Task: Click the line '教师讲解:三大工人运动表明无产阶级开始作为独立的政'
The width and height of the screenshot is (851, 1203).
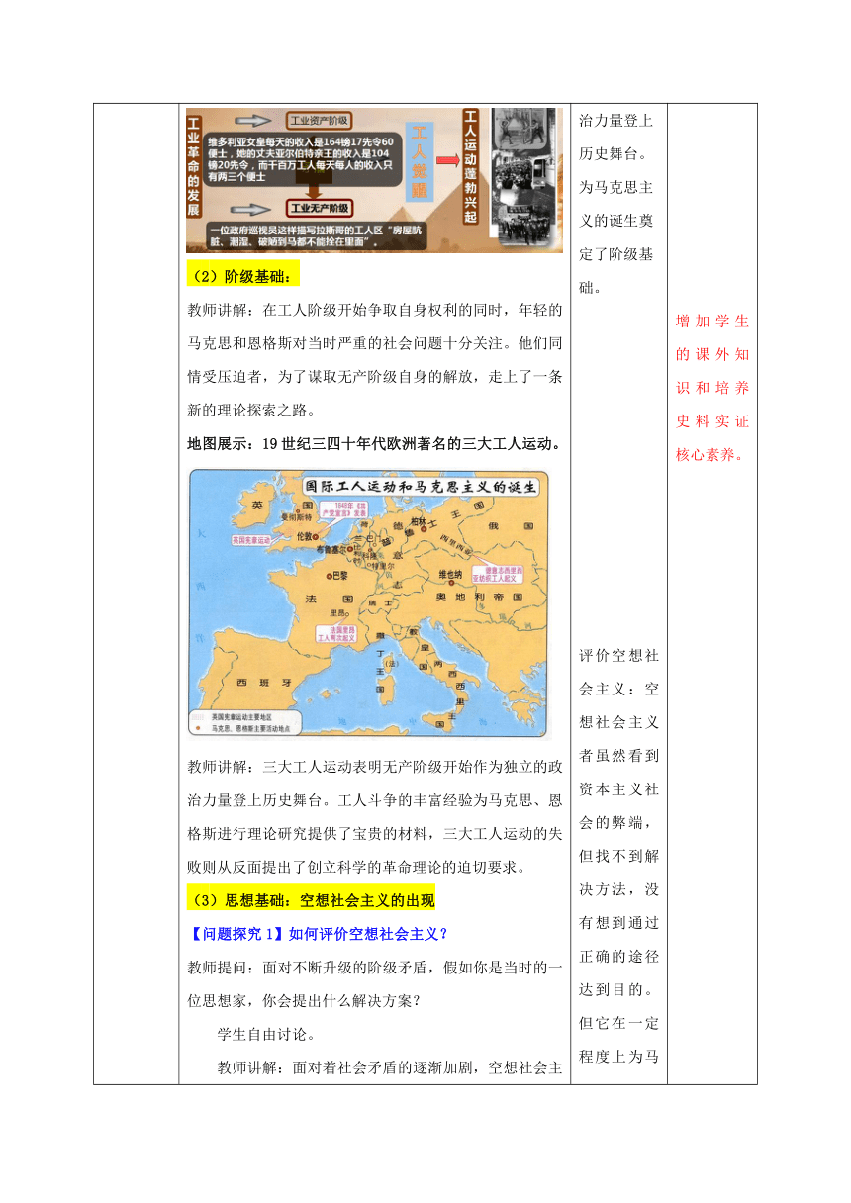Action: [x=374, y=768]
